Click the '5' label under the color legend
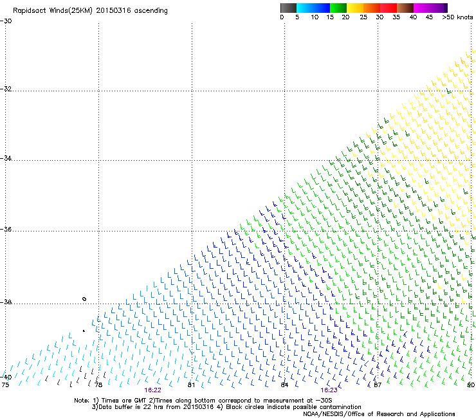 [x=297, y=17]
